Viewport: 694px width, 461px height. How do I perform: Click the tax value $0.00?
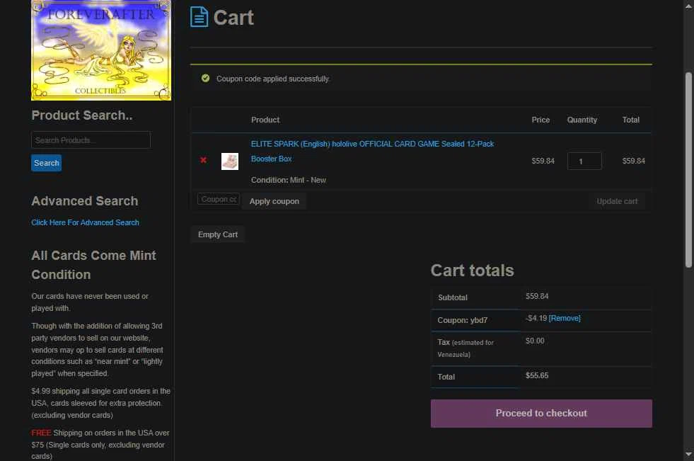coord(535,341)
